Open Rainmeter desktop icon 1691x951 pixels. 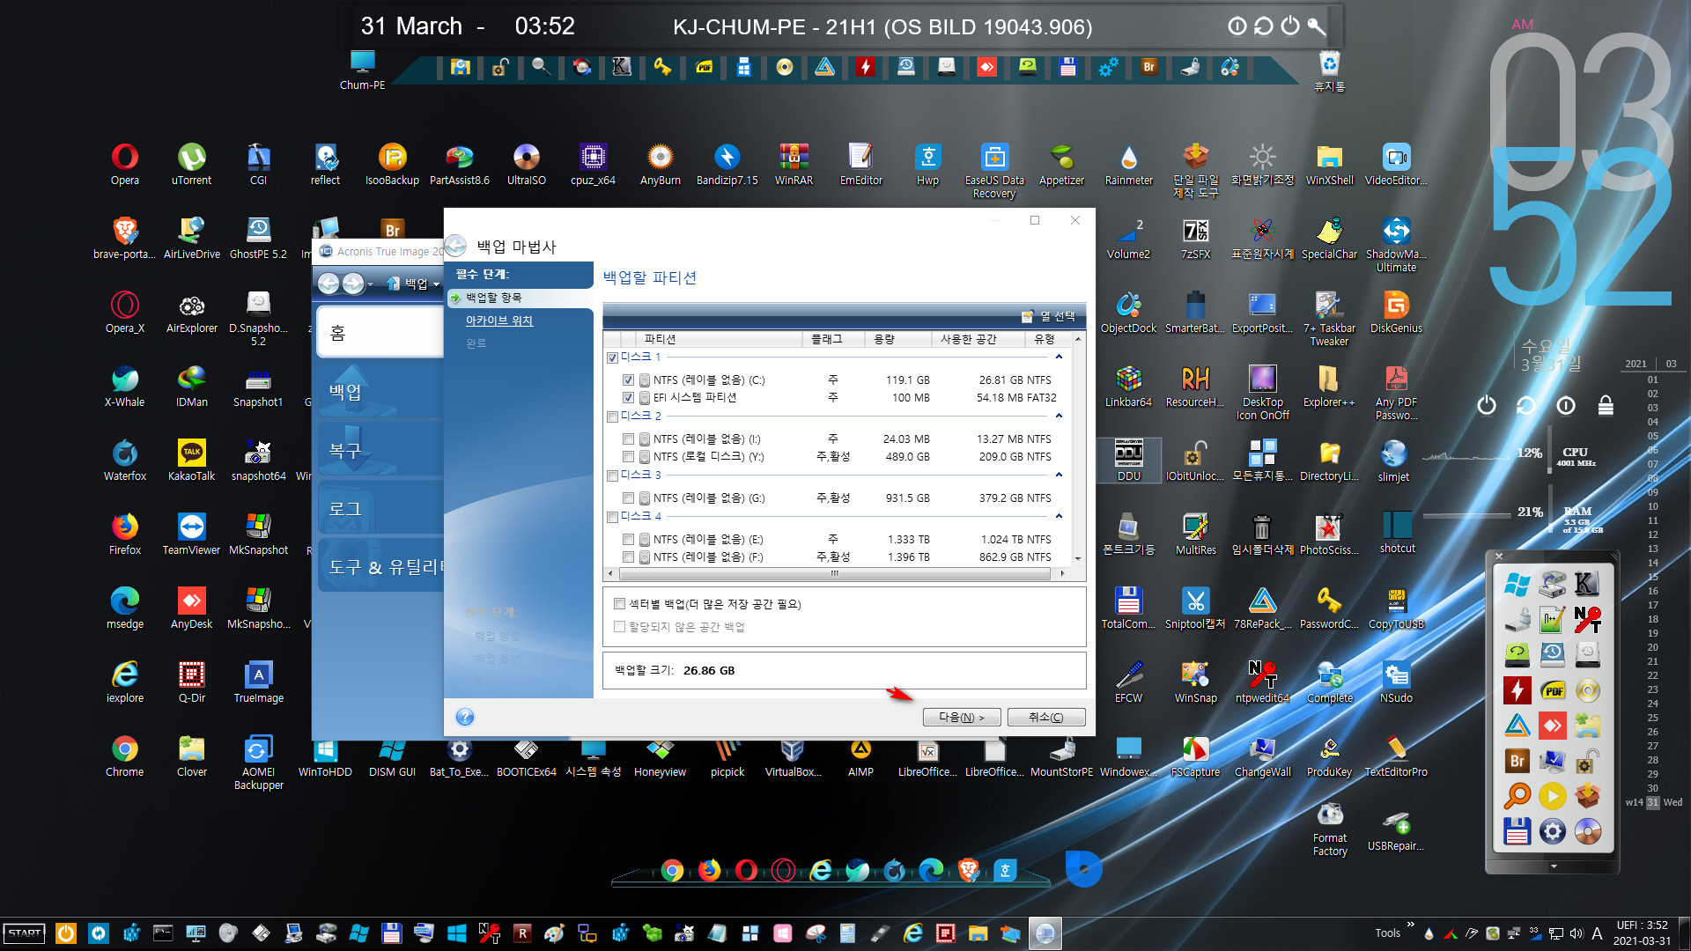click(x=1128, y=165)
